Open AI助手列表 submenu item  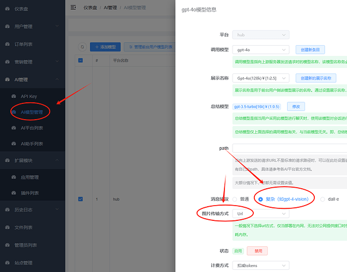click(33, 144)
